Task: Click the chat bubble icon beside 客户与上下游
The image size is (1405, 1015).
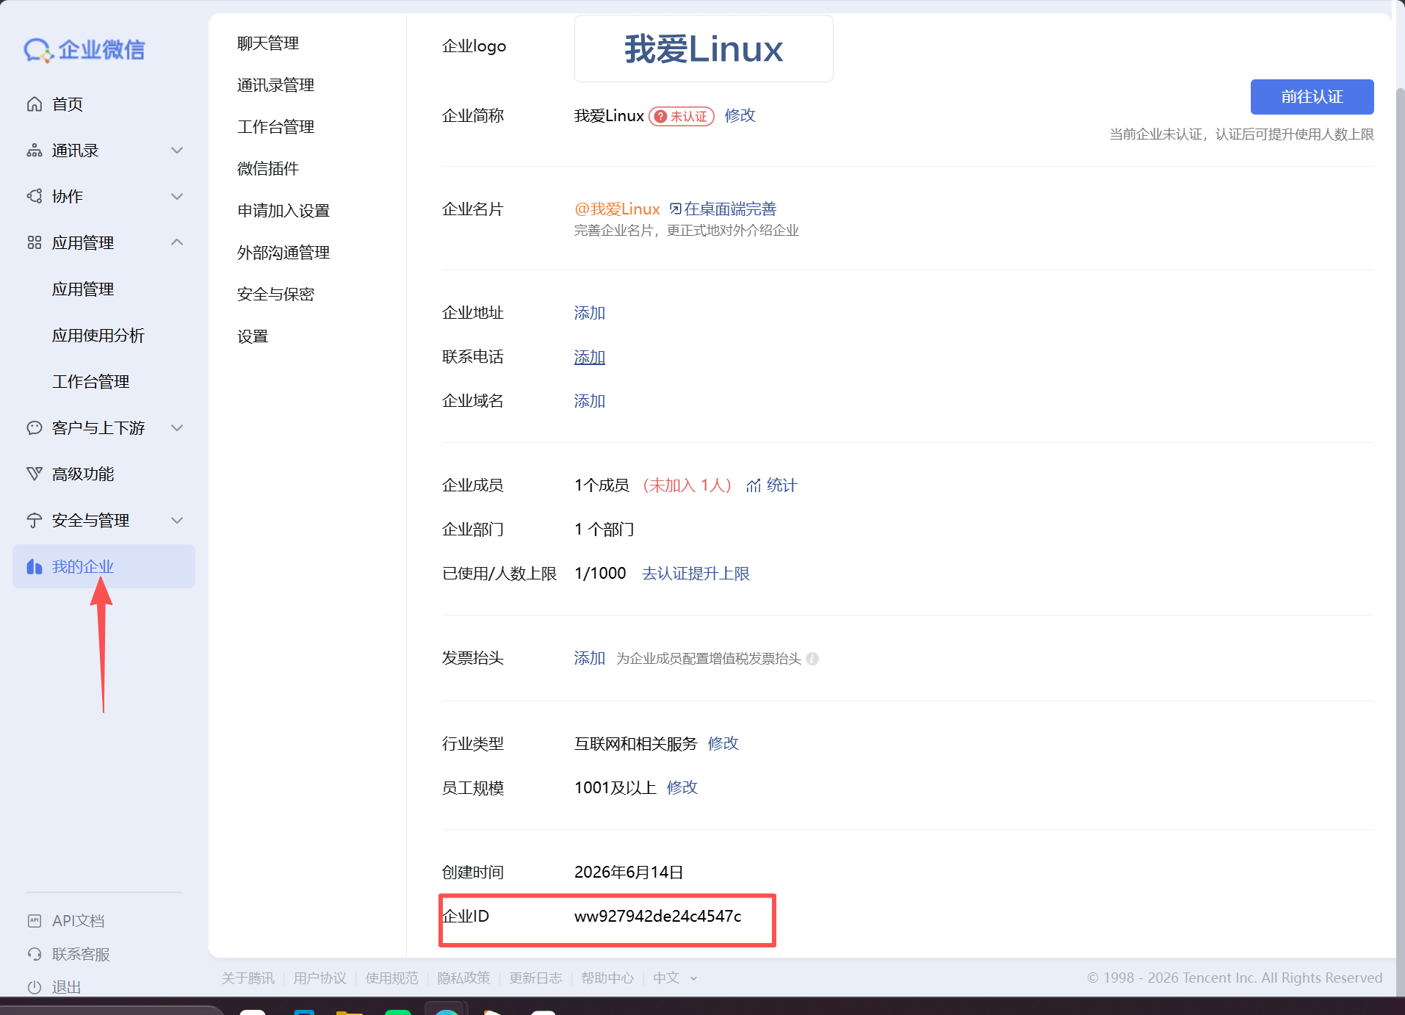Action: [35, 428]
